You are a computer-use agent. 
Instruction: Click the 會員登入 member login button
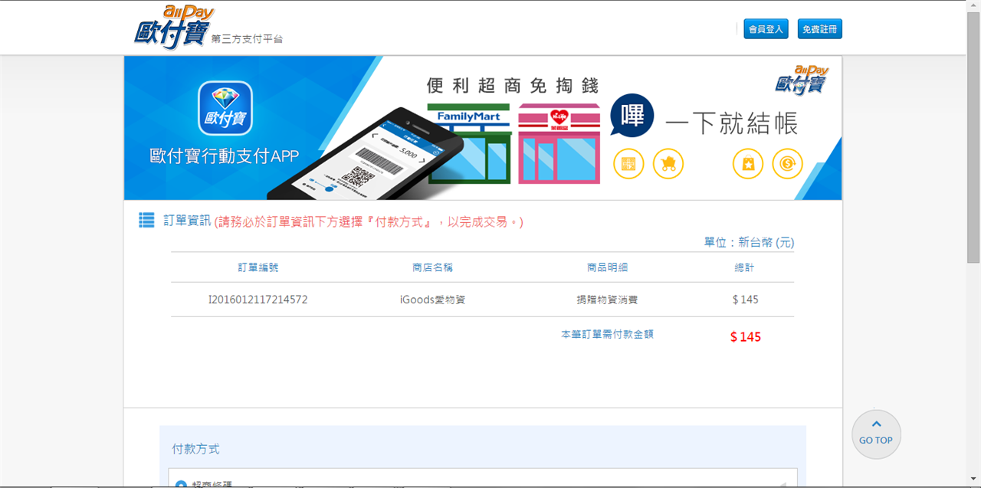(766, 29)
